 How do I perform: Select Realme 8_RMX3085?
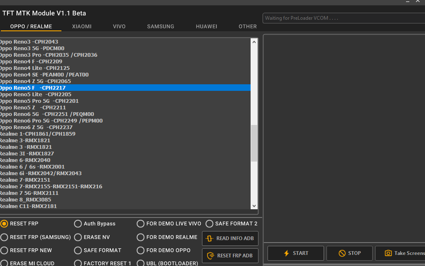[x=125, y=200]
